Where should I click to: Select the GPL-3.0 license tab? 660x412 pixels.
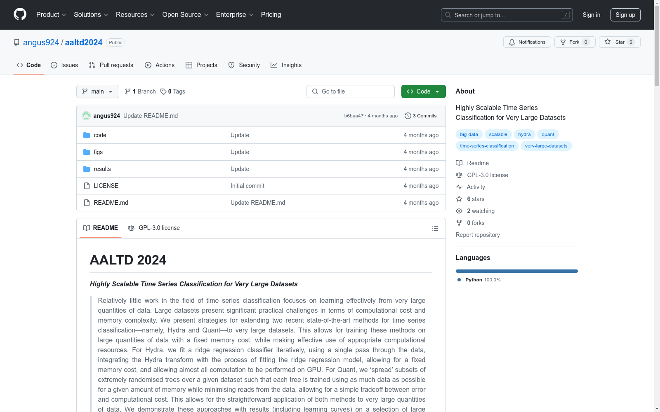(154, 228)
